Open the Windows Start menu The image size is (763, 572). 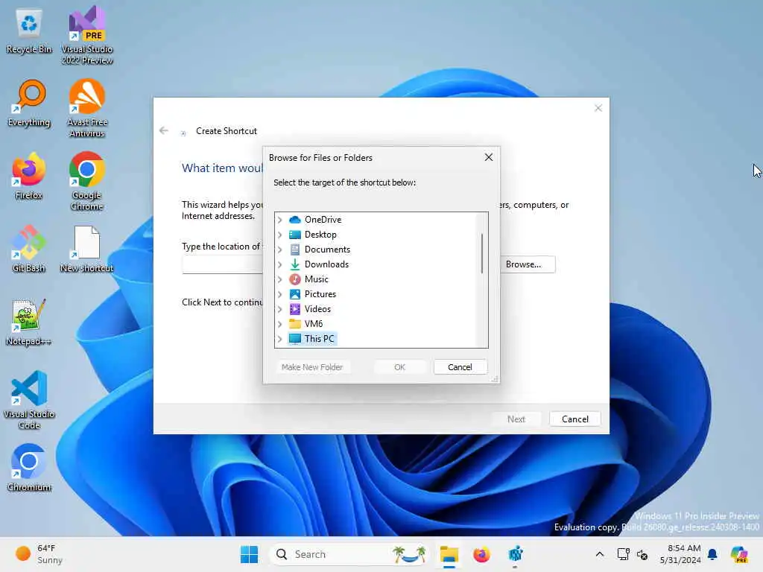[249, 554]
